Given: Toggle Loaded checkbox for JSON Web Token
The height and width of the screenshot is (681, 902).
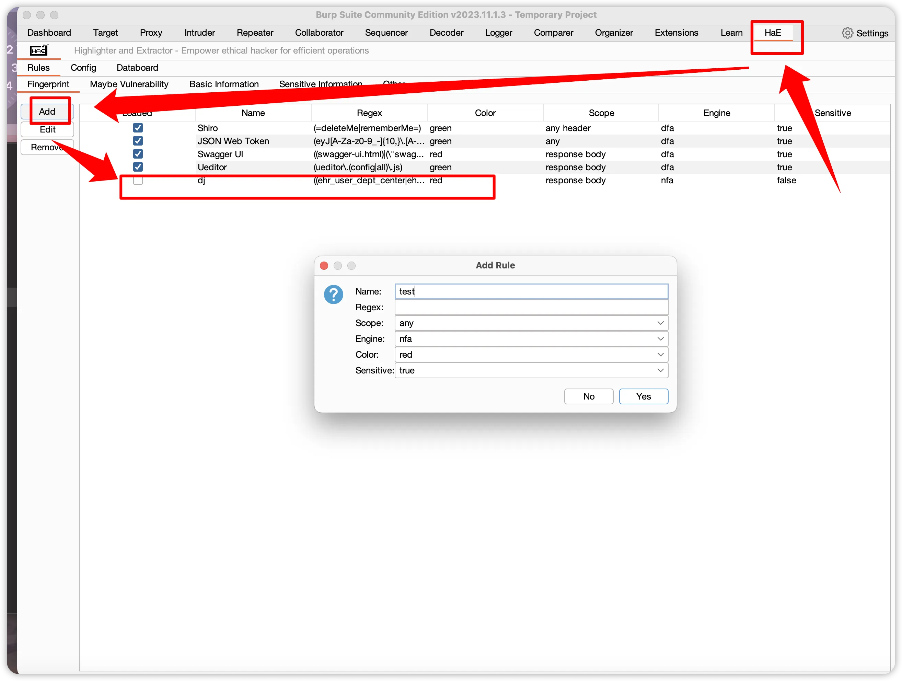Looking at the screenshot, I should pyautogui.click(x=138, y=141).
